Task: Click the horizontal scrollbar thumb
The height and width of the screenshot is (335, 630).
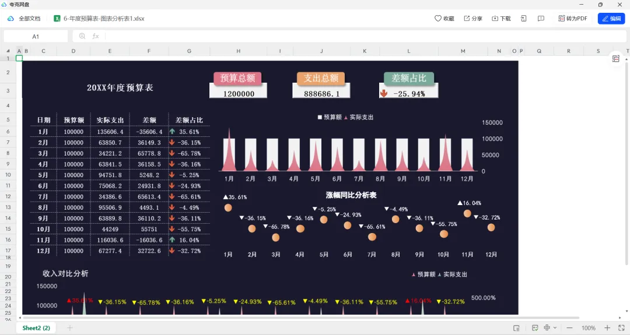Action: tap(300, 318)
